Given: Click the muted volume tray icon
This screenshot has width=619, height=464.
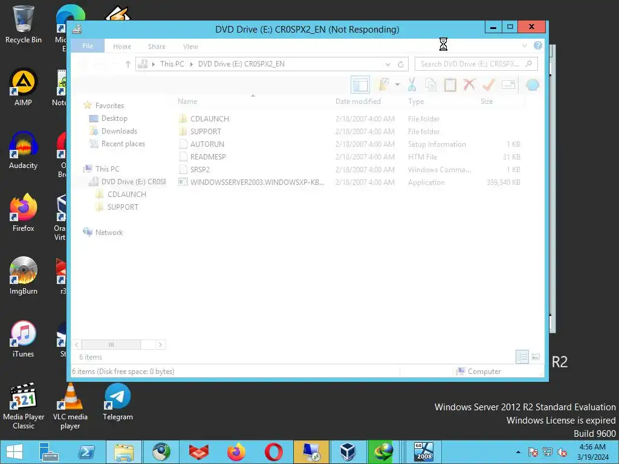Looking at the screenshot, I should click(562, 452).
